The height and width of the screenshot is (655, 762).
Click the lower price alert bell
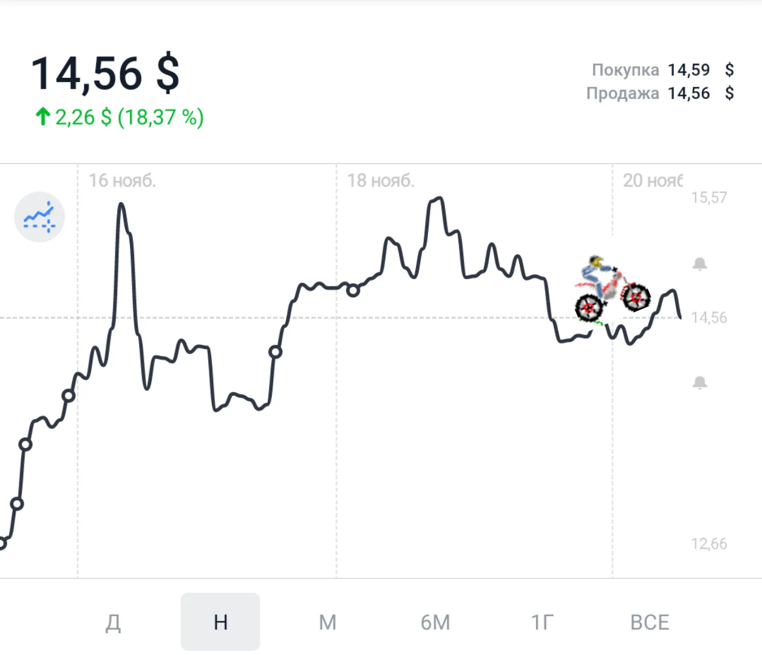coord(700,382)
